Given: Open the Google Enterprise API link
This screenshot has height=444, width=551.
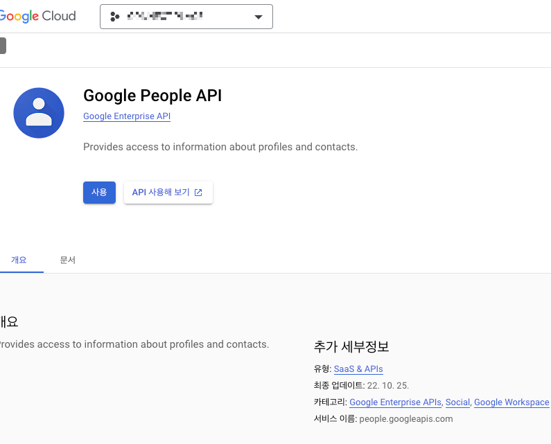Looking at the screenshot, I should [x=127, y=116].
